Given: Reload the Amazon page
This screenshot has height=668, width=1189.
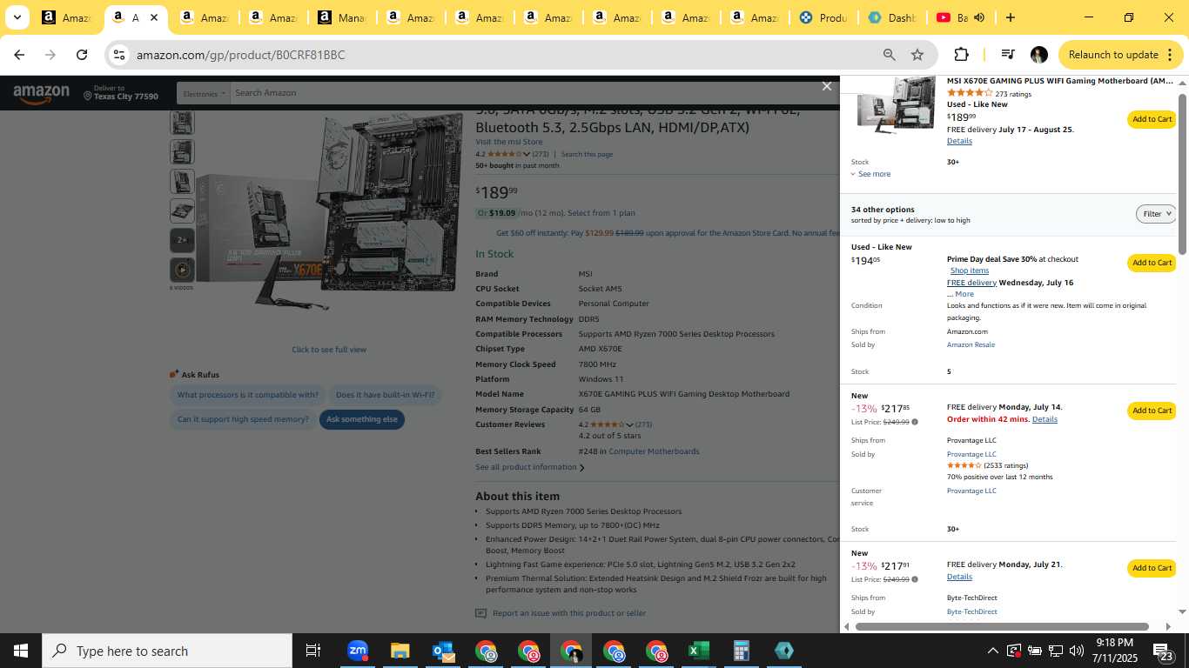Looking at the screenshot, I should (82, 55).
